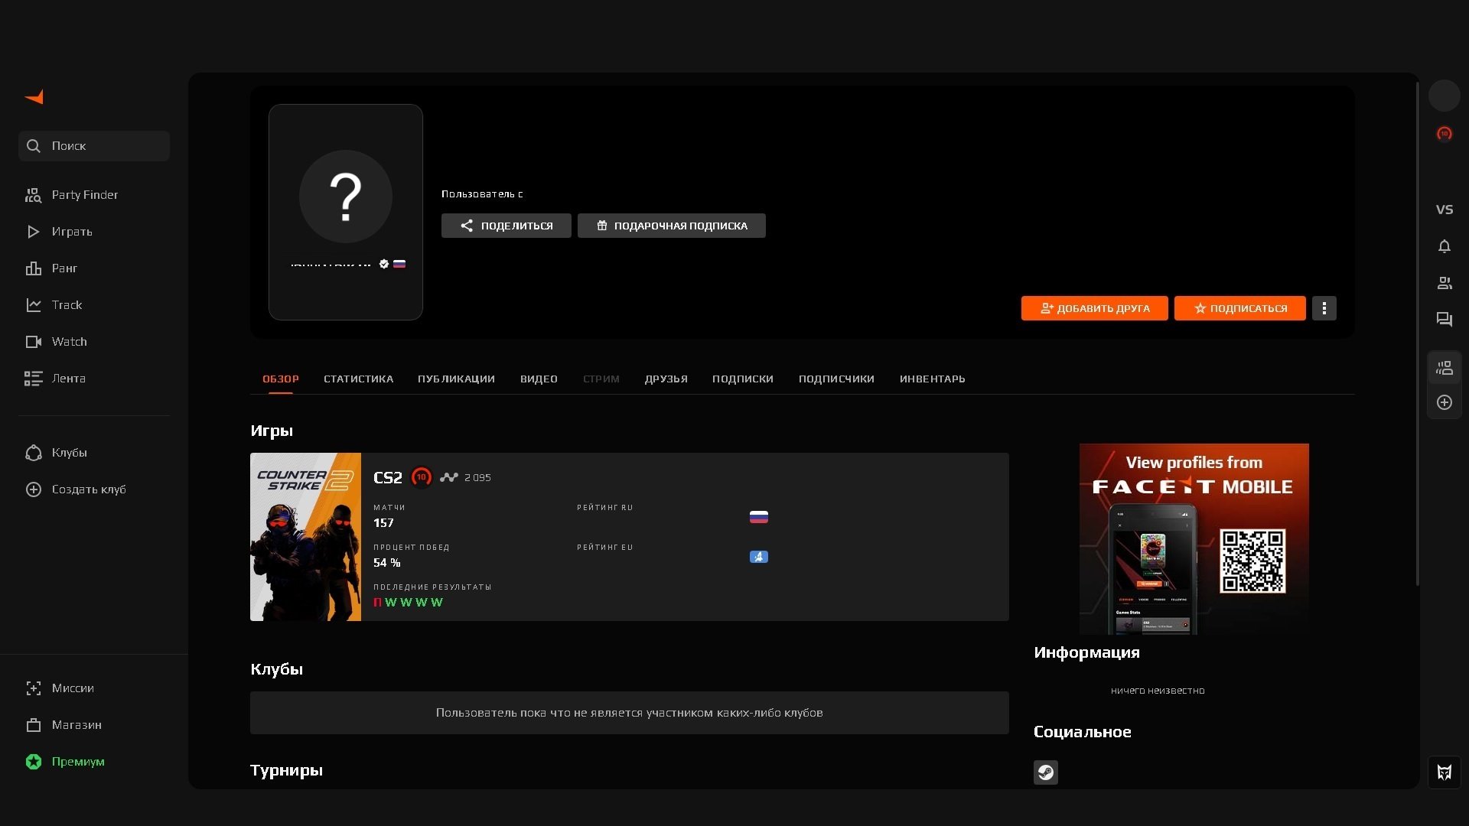Open the Counter-Strike 2 game thumbnail
The width and height of the screenshot is (1469, 826).
(x=305, y=537)
